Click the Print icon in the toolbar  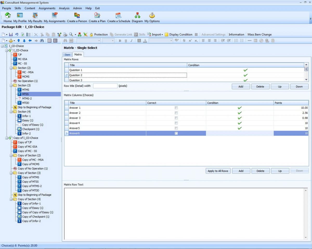(65, 34)
